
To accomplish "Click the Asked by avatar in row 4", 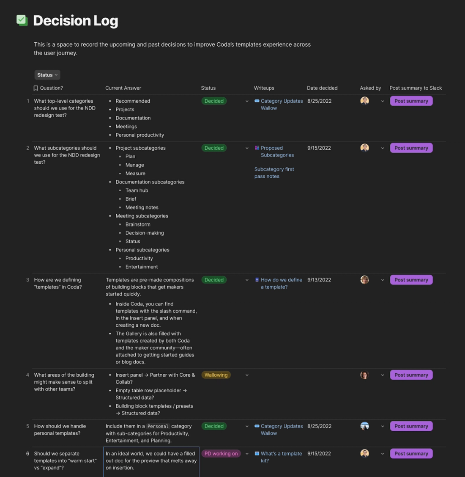I will [365, 375].
